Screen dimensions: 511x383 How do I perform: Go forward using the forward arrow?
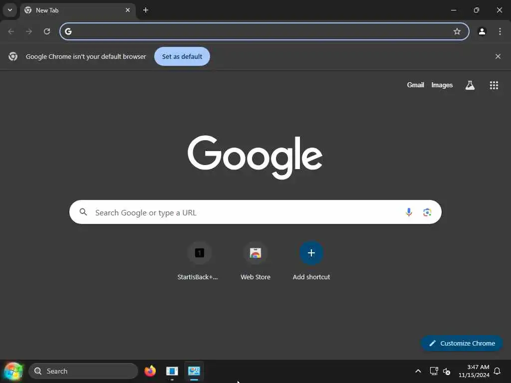tap(29, 31)
